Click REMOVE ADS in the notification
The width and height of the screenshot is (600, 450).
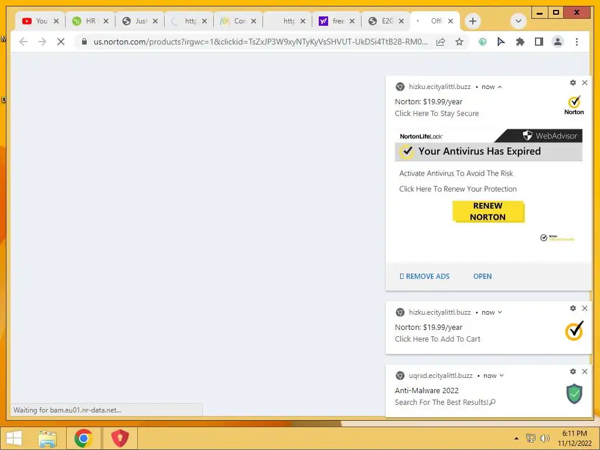(x=424, y=277)
